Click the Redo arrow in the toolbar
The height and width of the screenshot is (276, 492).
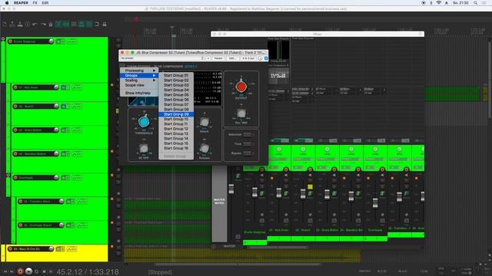coord(43,24)
